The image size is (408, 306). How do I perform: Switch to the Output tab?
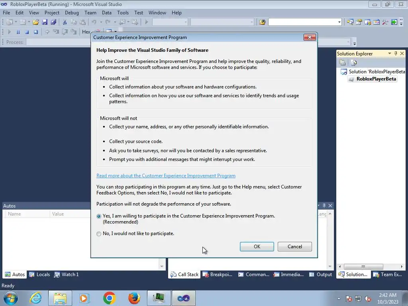[321, 275]
